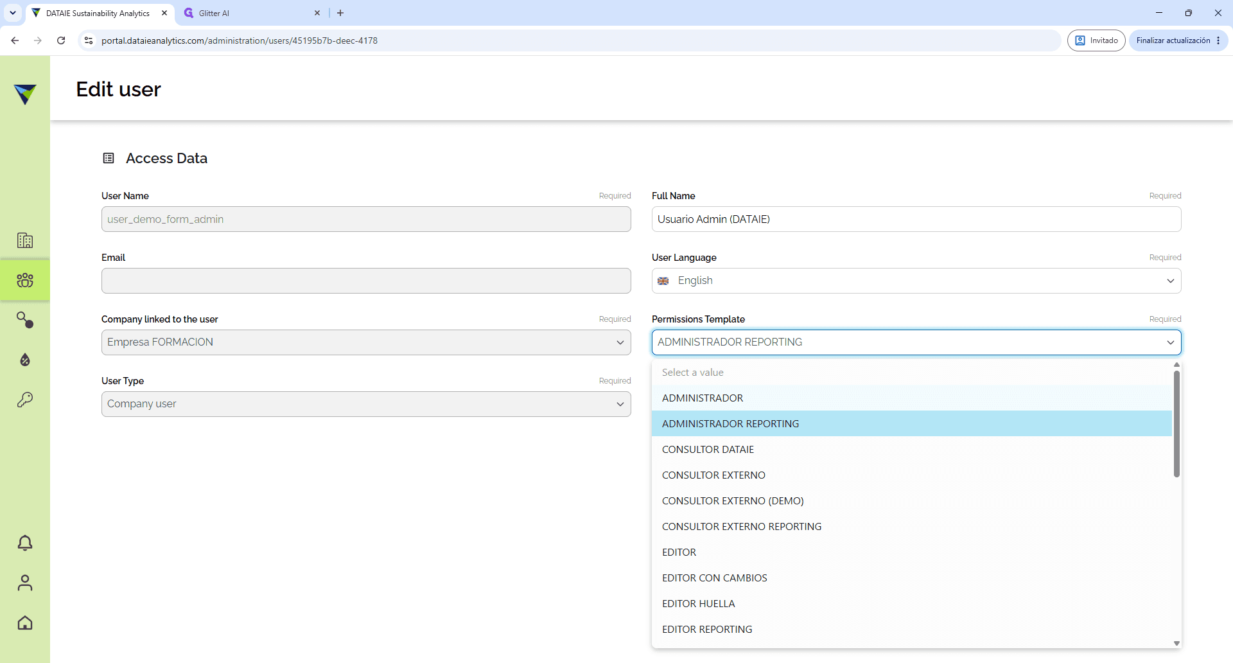
Task: Select ADMINISTRADOR REPORTING option in list
Action: point(912,424)
